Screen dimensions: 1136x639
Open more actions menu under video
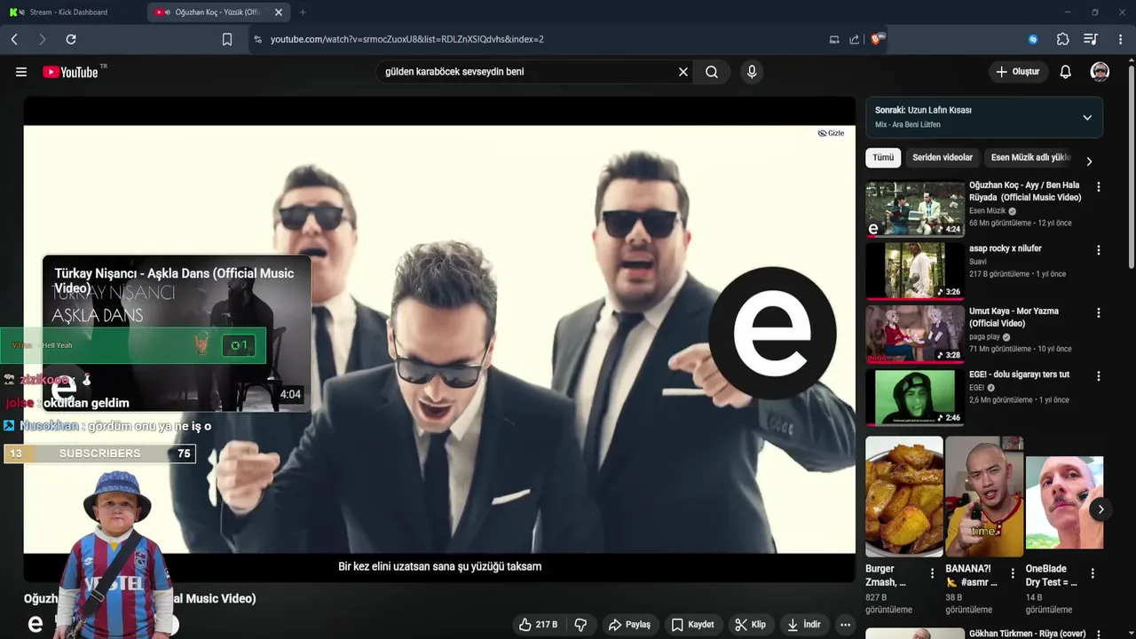point(846,625)
